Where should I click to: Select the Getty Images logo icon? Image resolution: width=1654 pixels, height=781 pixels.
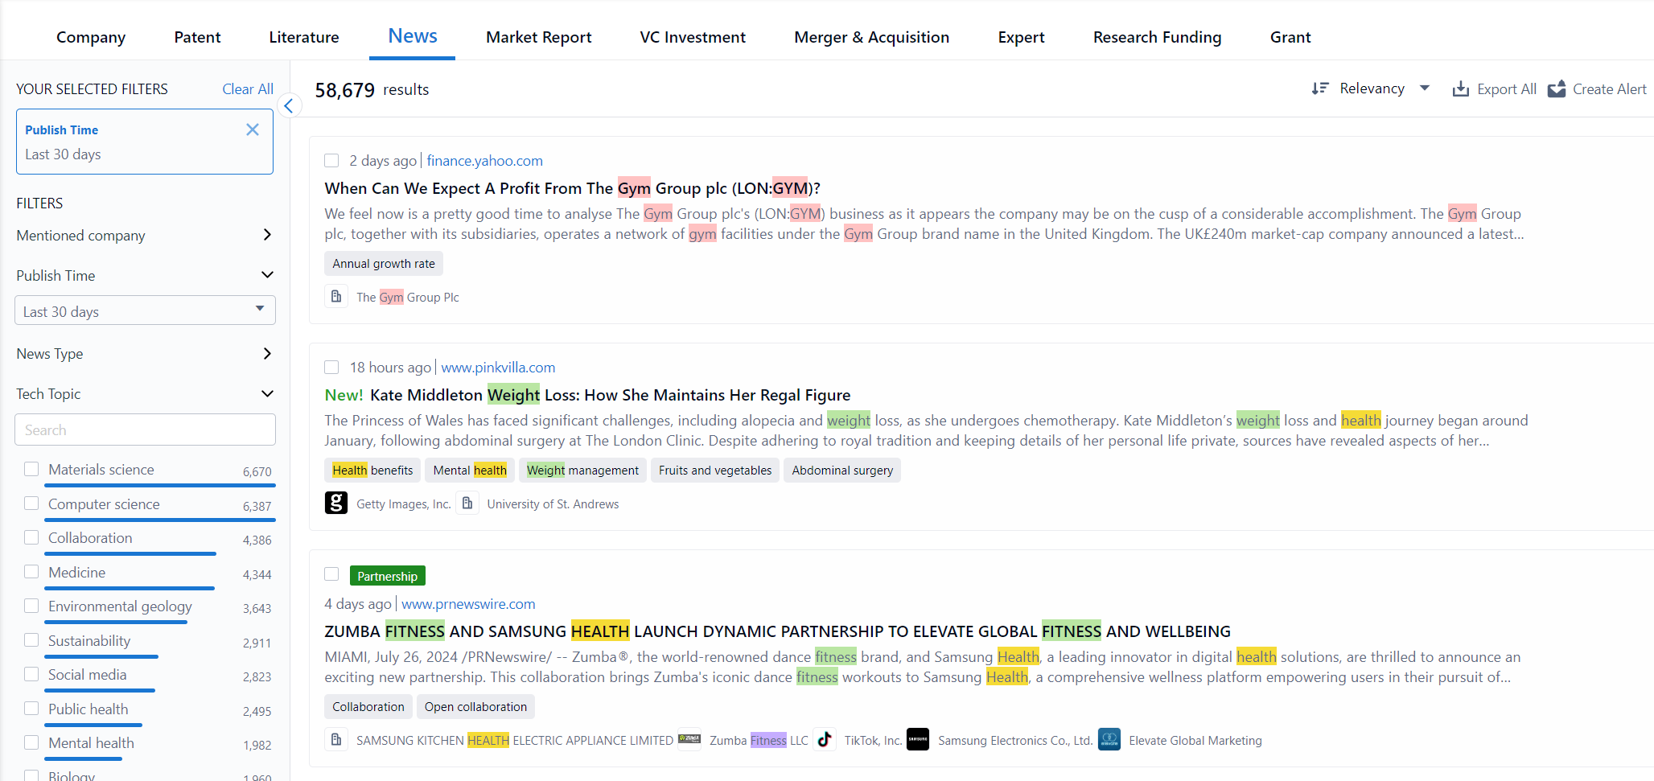coord(335,503)
